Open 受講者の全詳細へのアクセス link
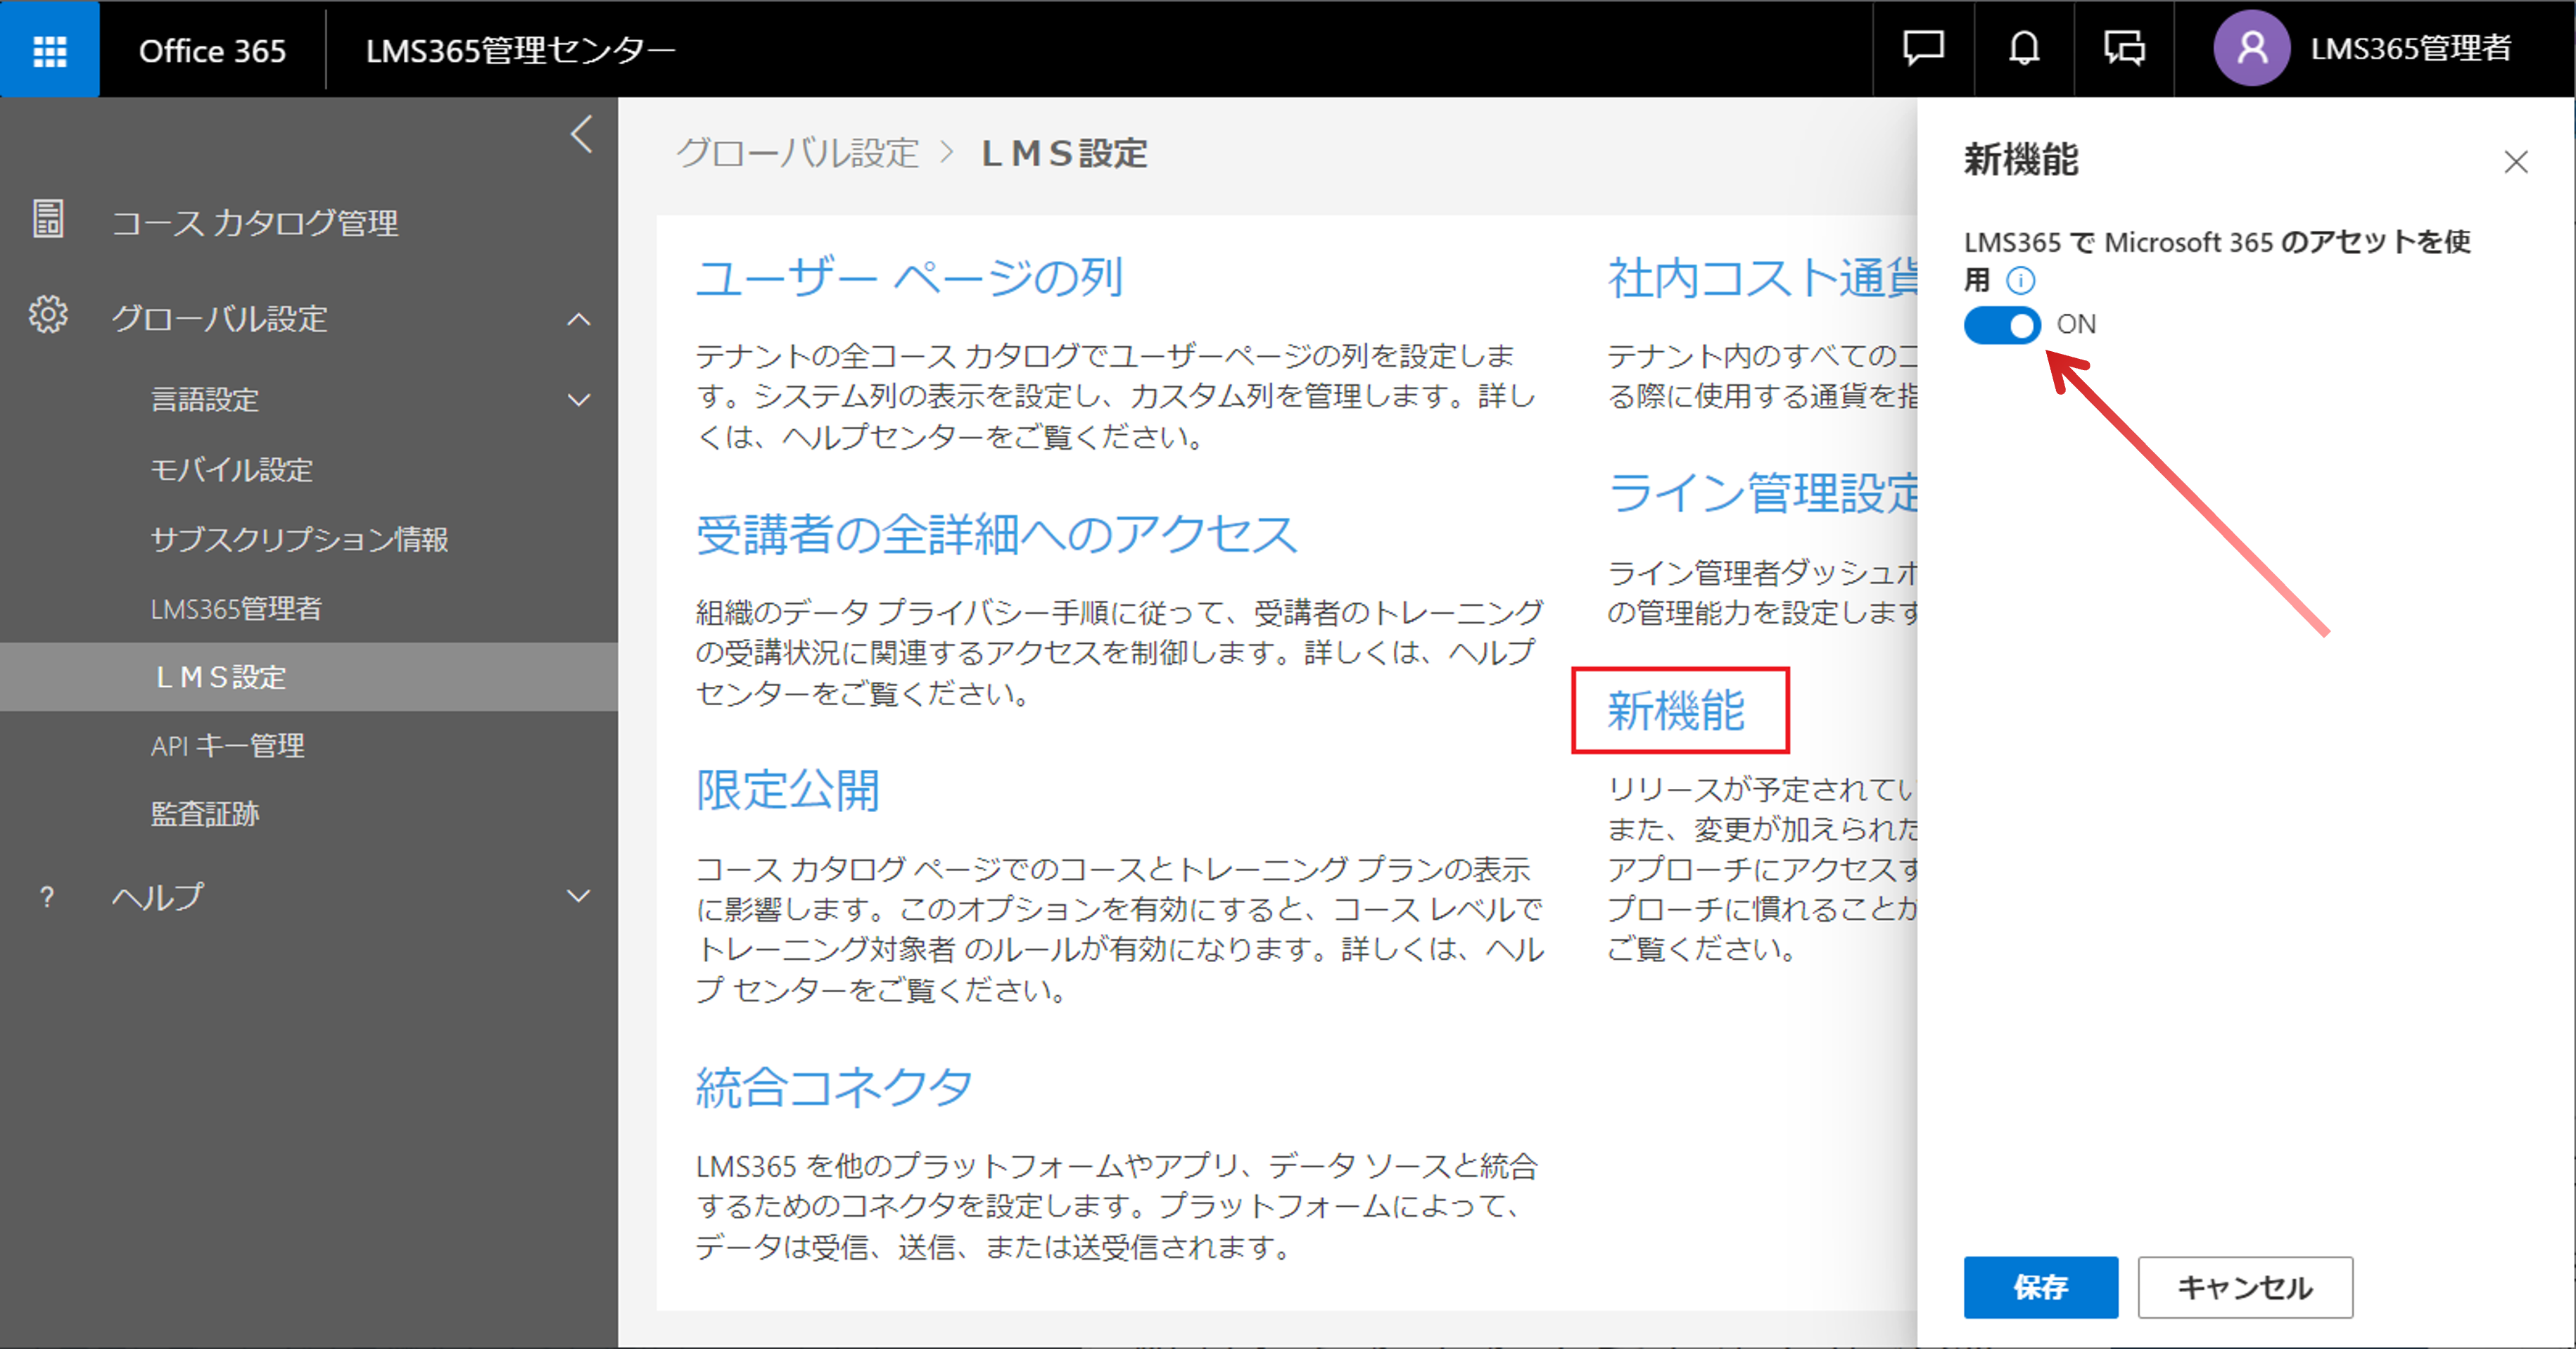The height and width of the screenshot is (1349, 2576). tap(996, 534)
